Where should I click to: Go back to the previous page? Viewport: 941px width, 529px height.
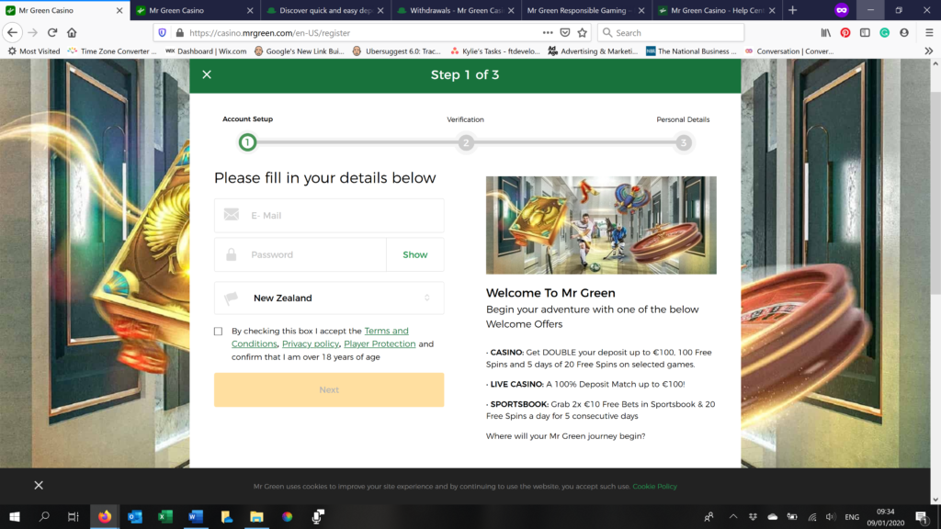(x=13, y=32)
